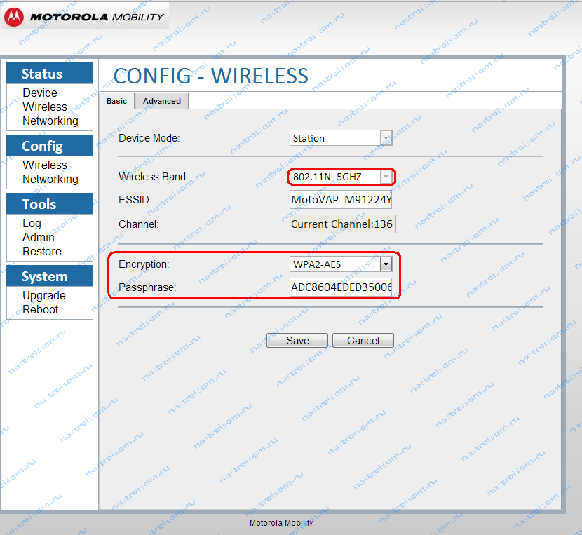Open the Log page in Tools
Screen dimensions: 582x535
[x=32, y=223]
